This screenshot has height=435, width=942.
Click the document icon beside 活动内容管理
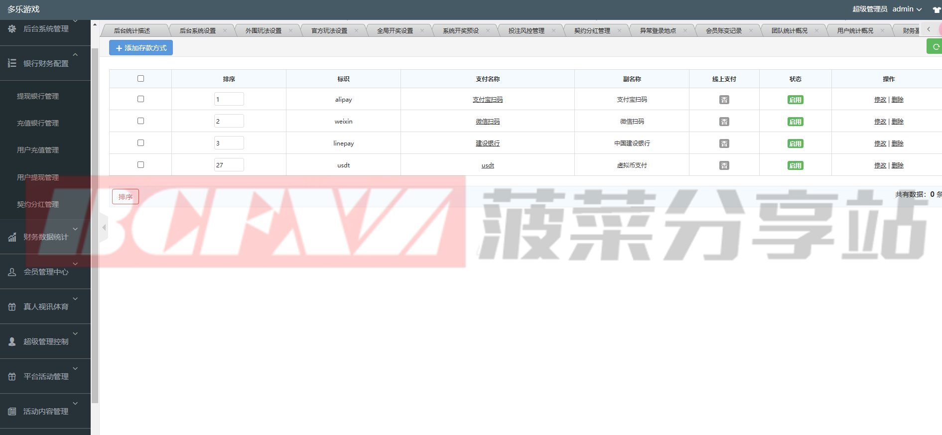(x=12, y=412)
